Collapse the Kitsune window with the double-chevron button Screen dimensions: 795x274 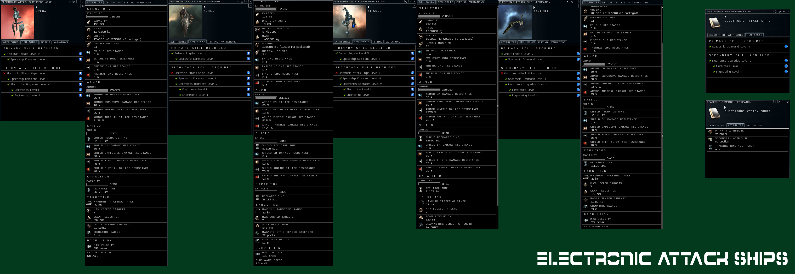tap(414, 5)
